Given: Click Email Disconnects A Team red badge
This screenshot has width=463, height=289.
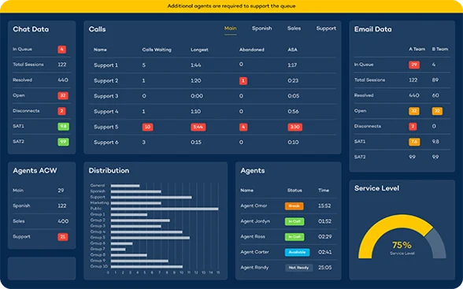Looking at the screenshot, I should click(x=413, y=126).
